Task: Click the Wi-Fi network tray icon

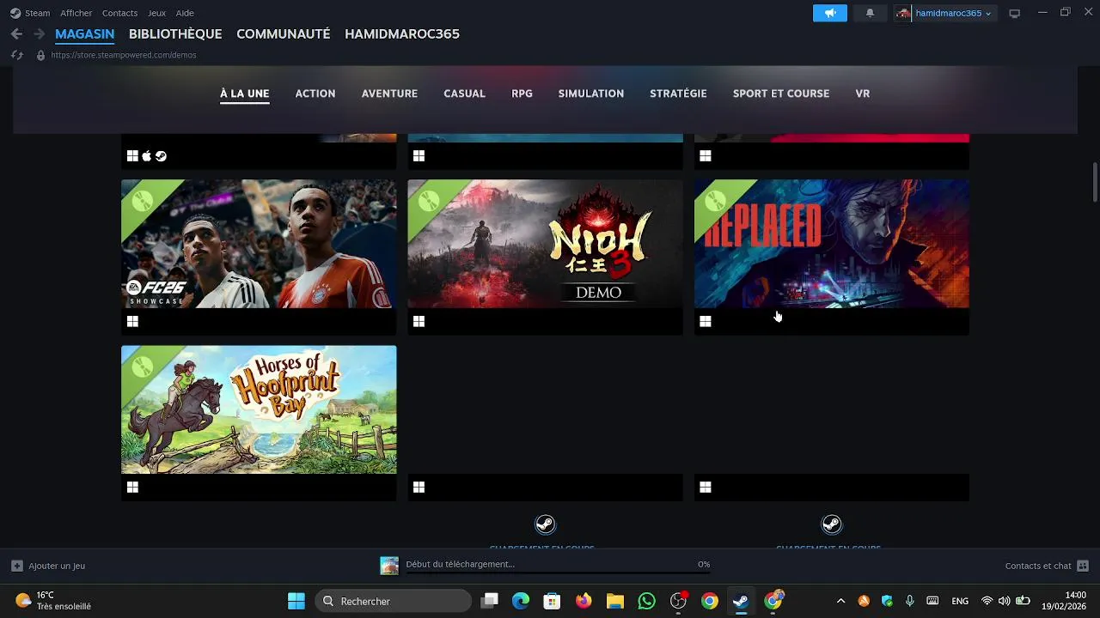Action: 987,601
